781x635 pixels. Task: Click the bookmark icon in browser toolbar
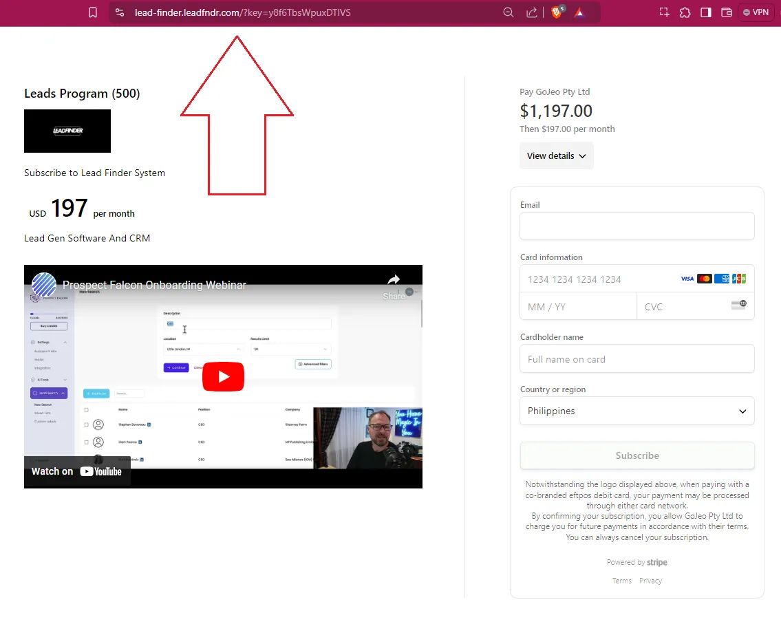point(93,12)
